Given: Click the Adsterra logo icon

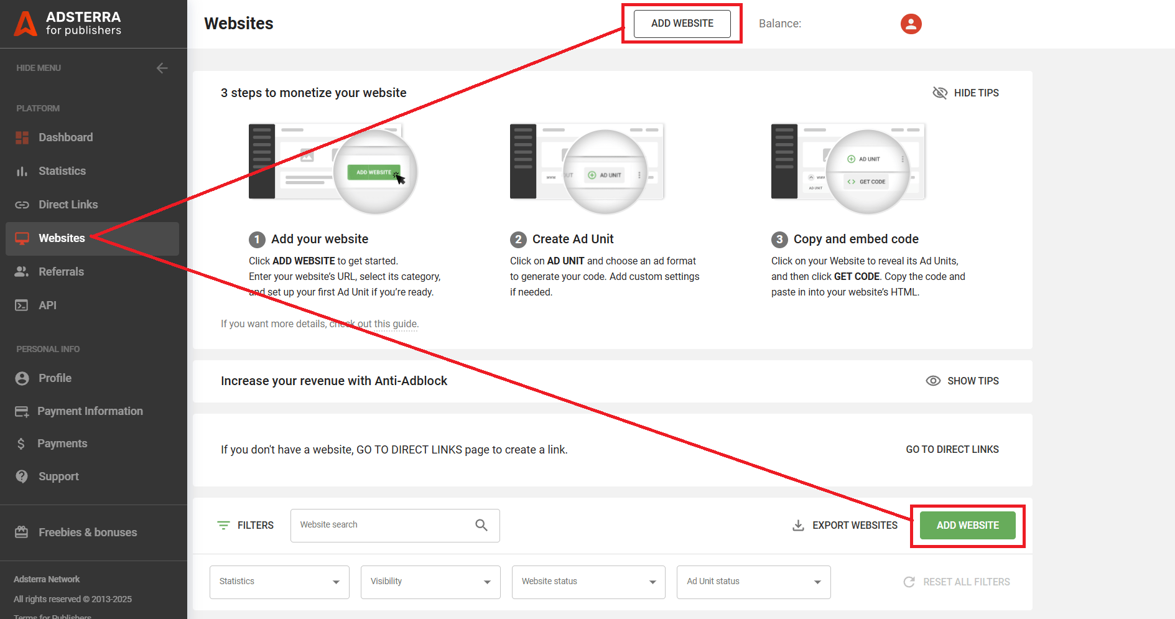Looking at the screenshot, I should [x=26, y=24].
